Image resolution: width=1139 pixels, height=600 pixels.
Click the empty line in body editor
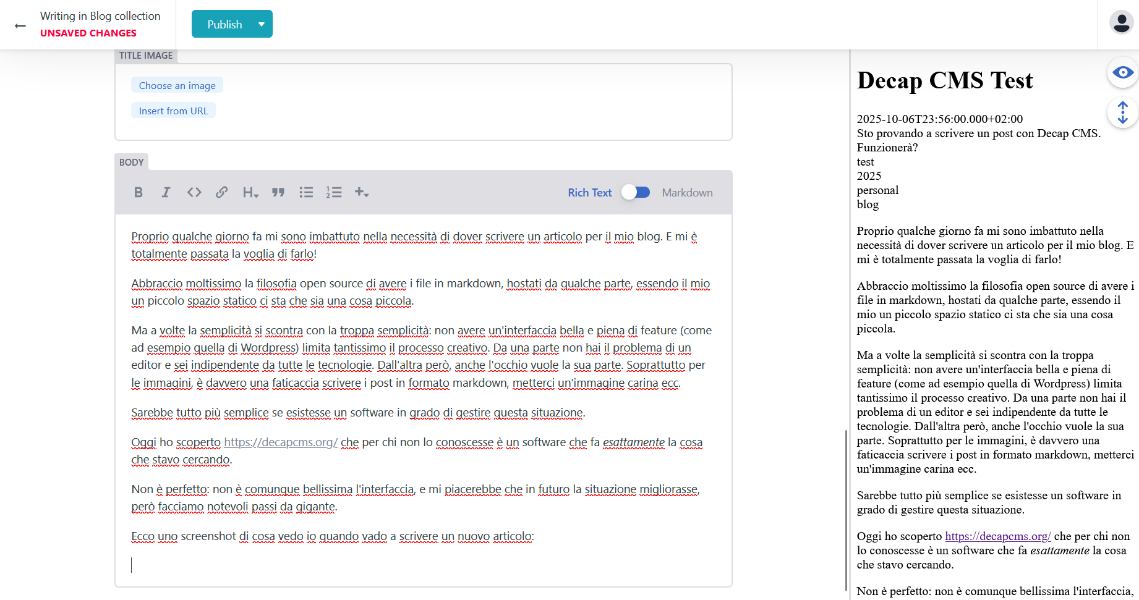coord(371,565)
